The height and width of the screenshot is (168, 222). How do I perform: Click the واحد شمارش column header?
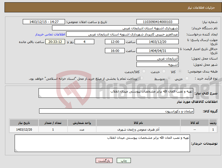82,123
